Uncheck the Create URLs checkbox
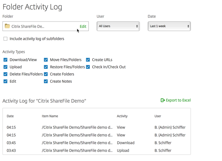Image resolution: width=222 pixels, height=161 pixels. (88, 60)
